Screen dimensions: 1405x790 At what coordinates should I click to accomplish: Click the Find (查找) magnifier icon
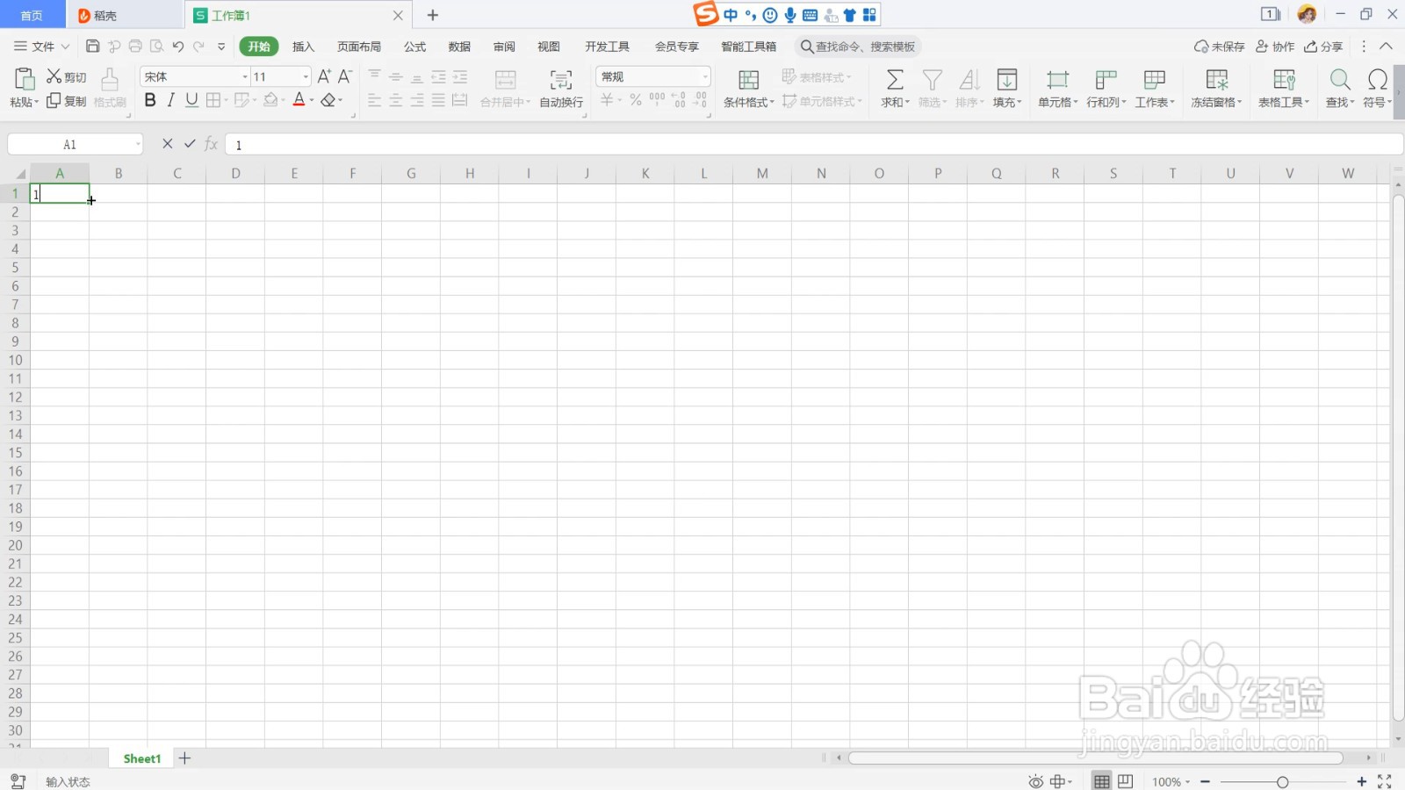pyautogui.click(x=1340, y=80)
